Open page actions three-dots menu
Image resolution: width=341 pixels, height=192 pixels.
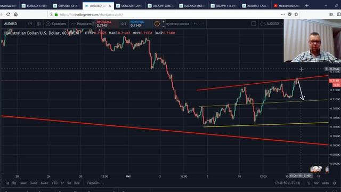(283, 14)
